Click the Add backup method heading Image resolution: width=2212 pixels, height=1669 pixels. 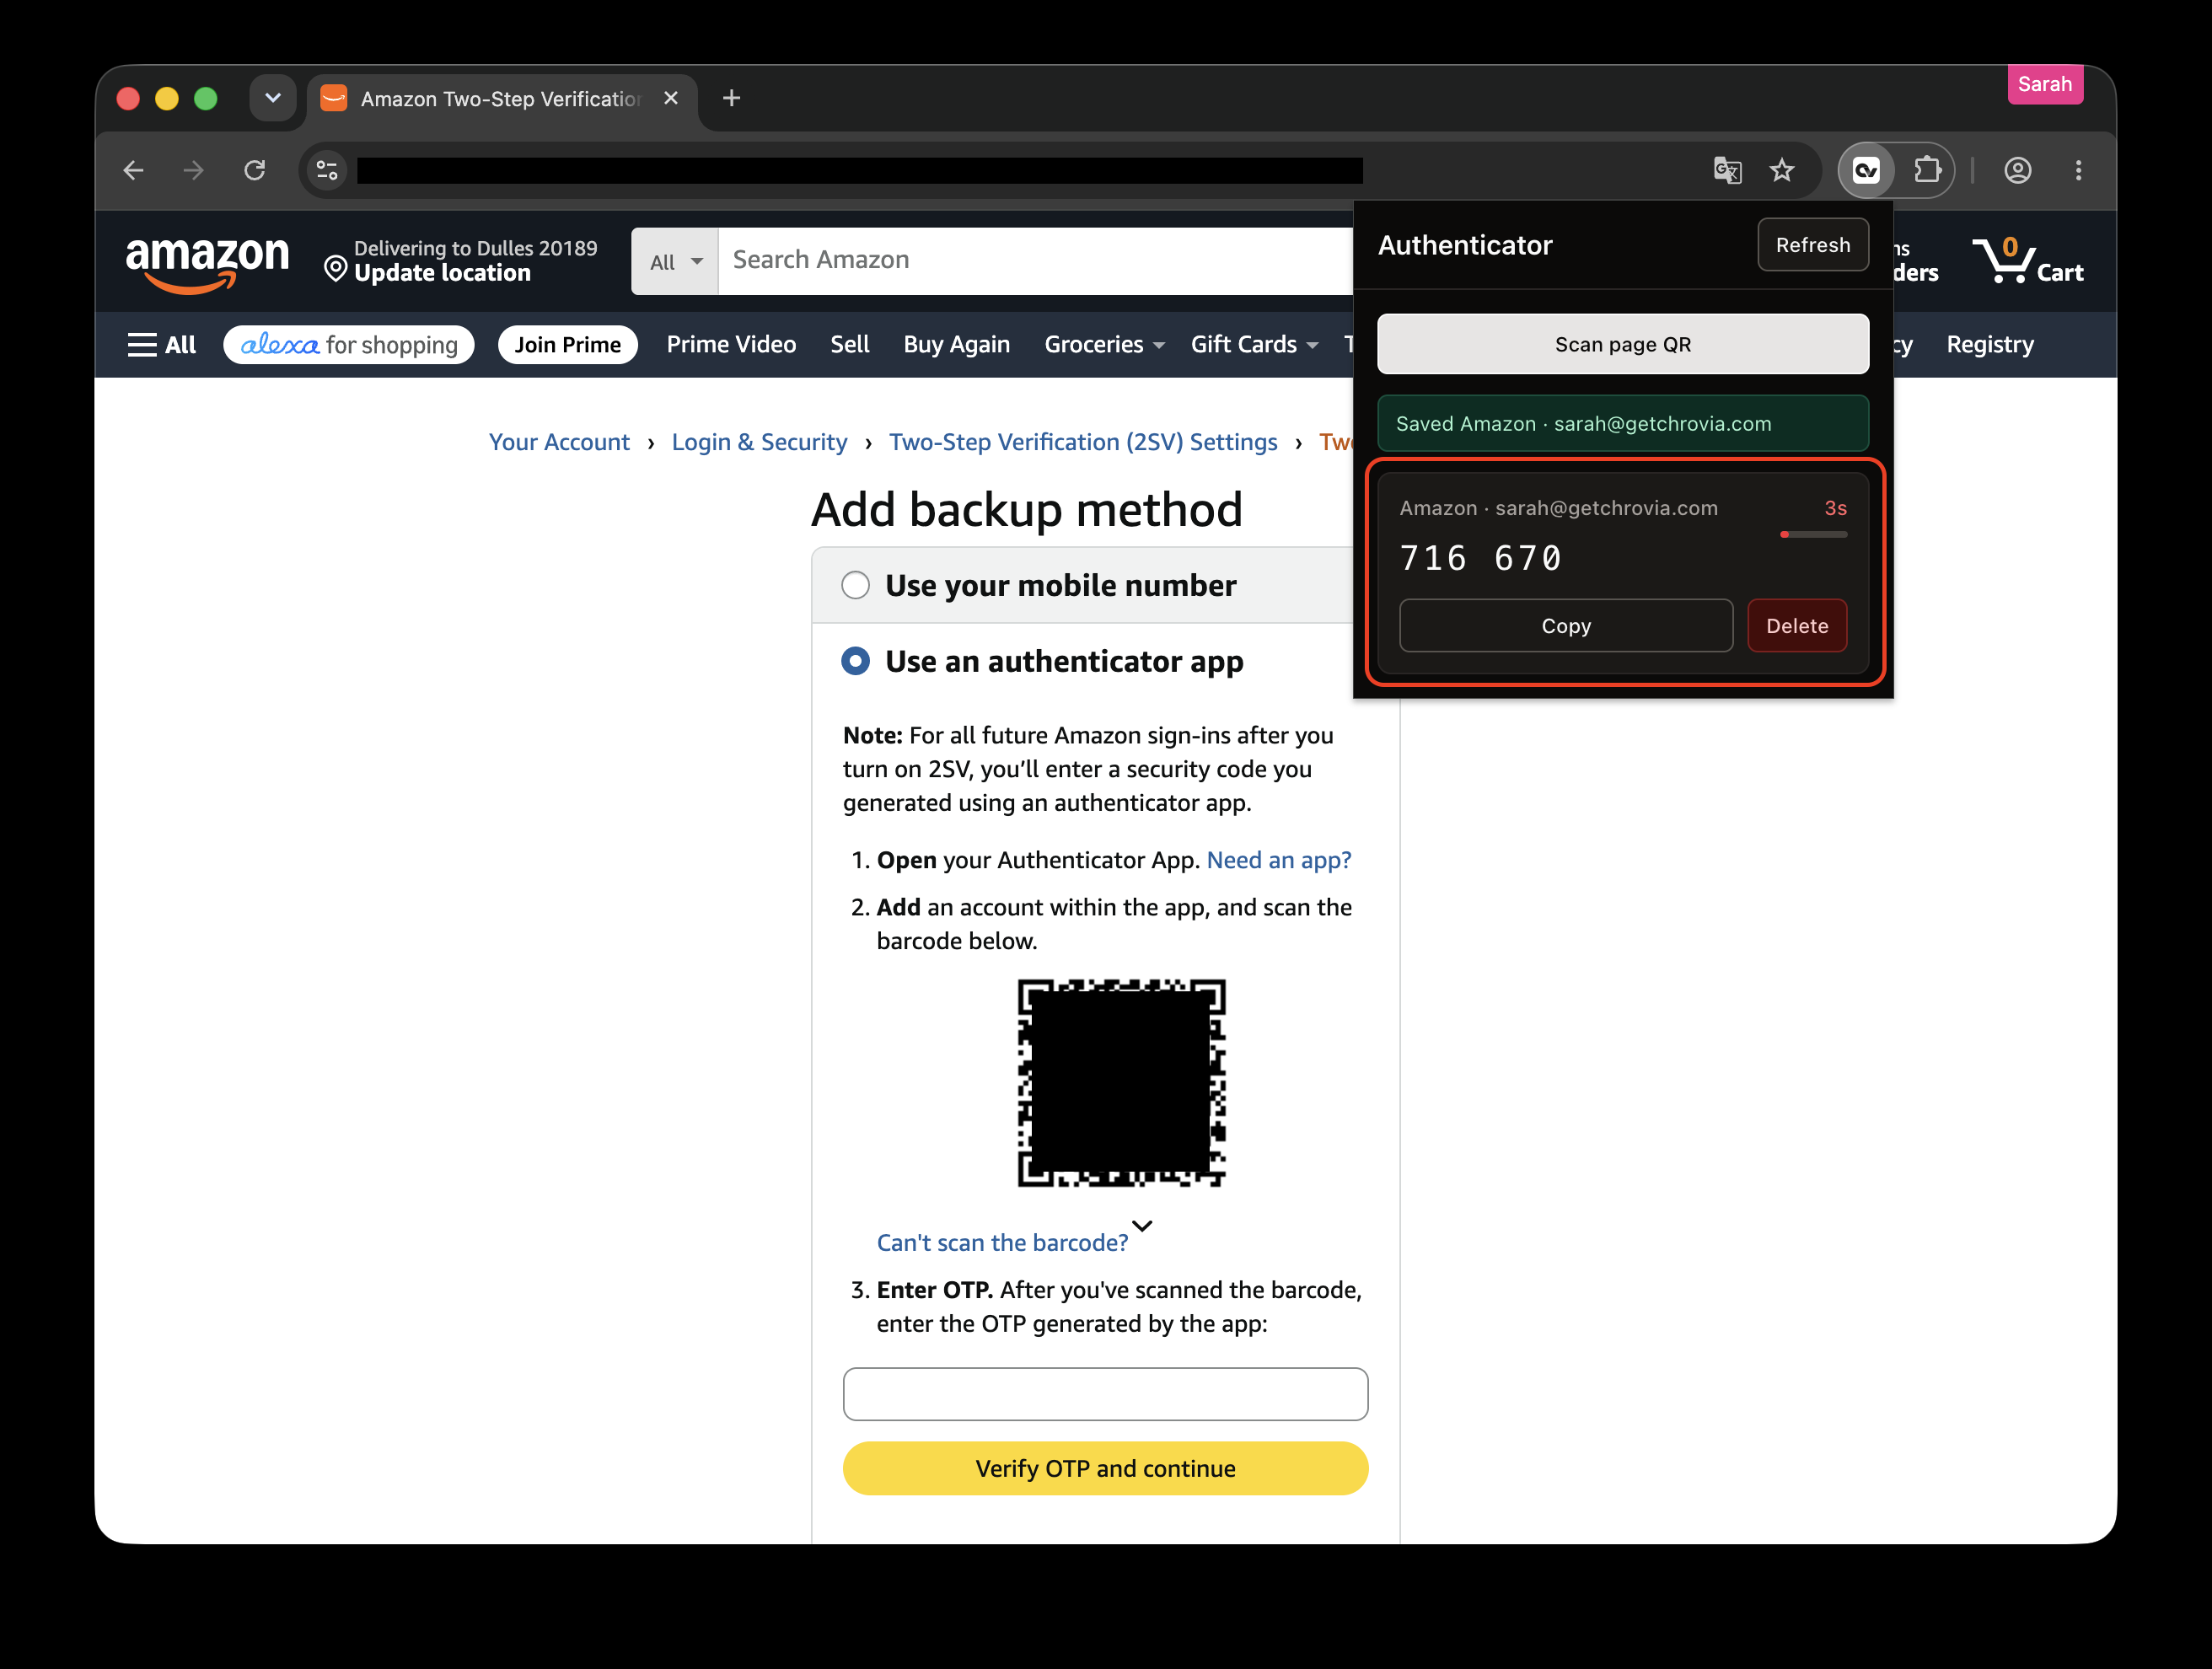[x=1027, y=510]
